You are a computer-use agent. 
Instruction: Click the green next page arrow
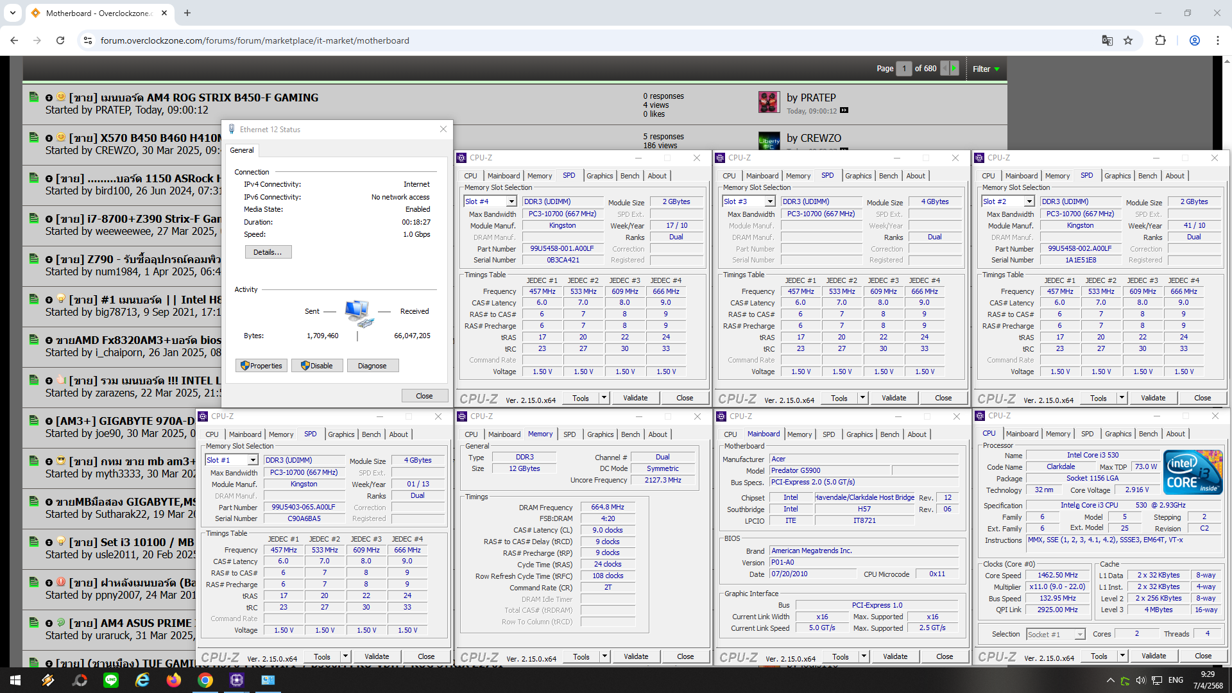click(954, 68)
